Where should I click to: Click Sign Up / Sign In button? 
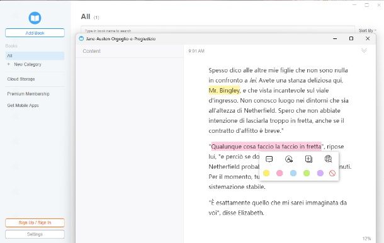coord(35,223)
